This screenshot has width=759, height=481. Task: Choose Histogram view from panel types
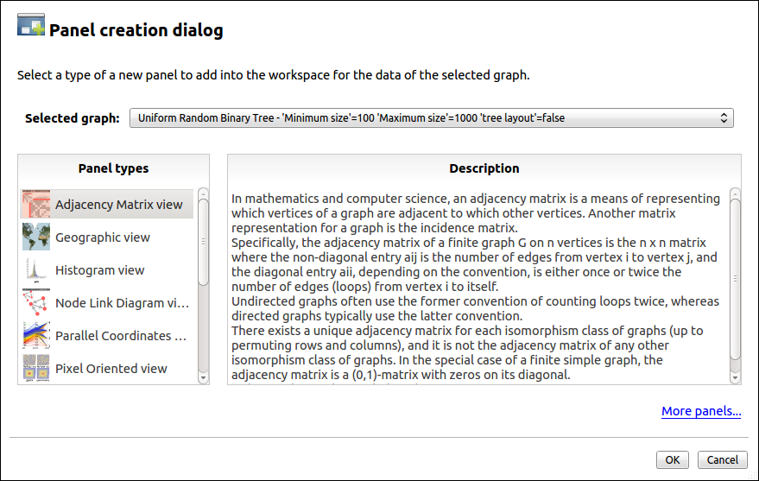point(100,270)
